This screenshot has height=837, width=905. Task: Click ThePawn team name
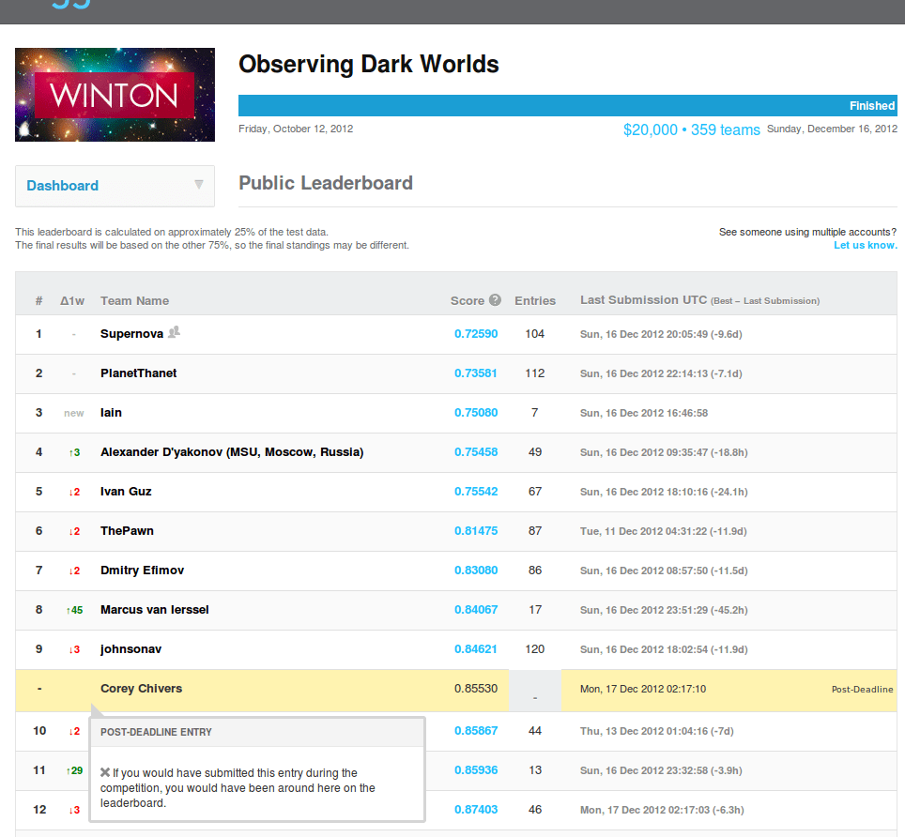(127, 530)
